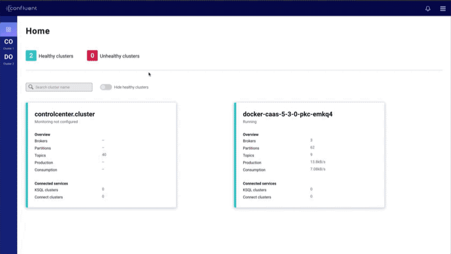The image size is (451, 254).
Task: Open the docker-caas-5-3-0-pkc-emkq4 card title
Action: pos(288,114)
